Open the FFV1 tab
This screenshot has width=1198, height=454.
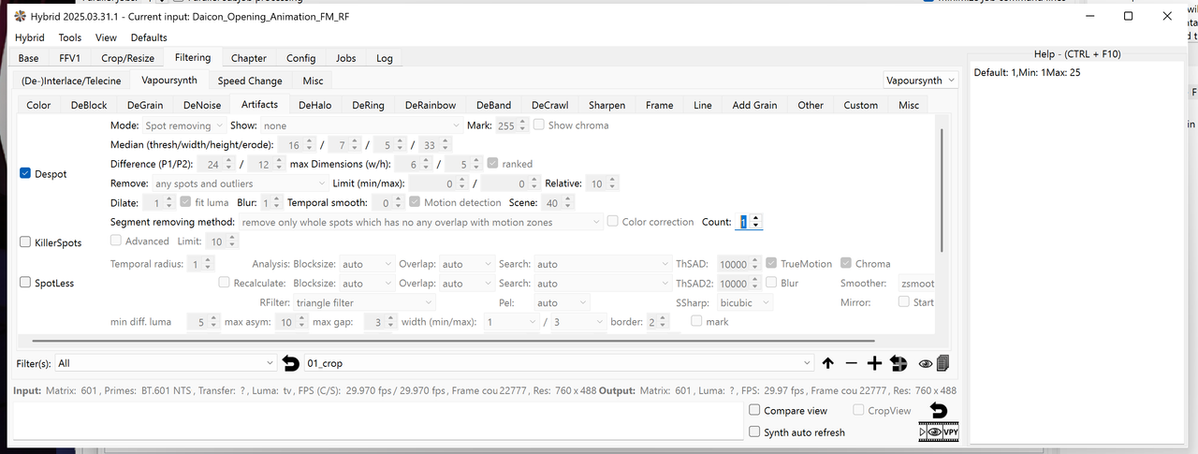click(70, 58)
